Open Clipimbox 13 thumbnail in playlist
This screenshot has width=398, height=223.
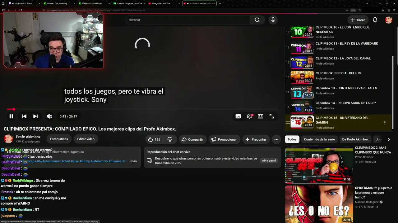(x=302, y=92)
